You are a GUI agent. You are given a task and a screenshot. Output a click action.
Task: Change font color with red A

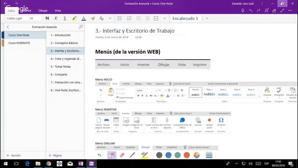pyautogui.click(x=83, y=19)
